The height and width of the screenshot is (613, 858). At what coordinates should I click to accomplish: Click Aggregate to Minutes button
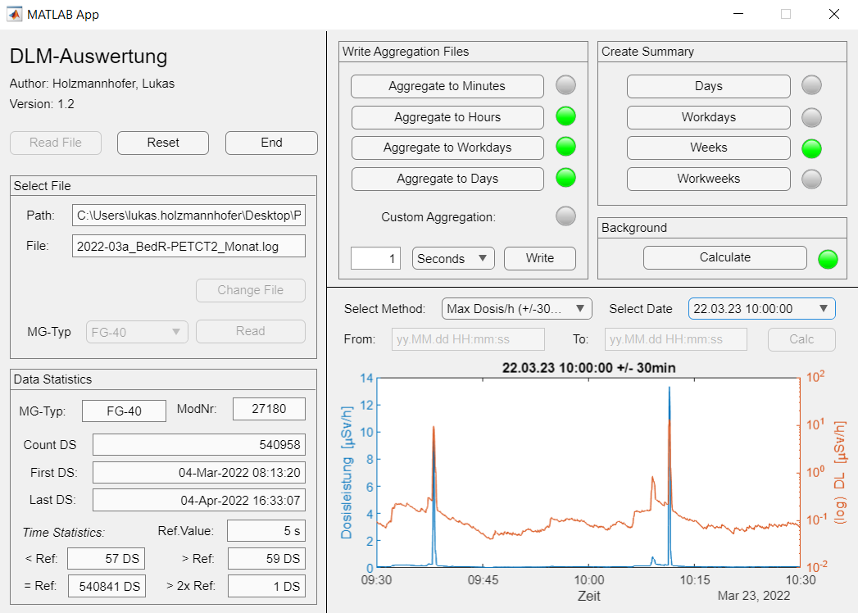[x=447, y=87]
